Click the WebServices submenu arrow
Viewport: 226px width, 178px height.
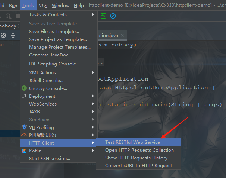[93, 104]
